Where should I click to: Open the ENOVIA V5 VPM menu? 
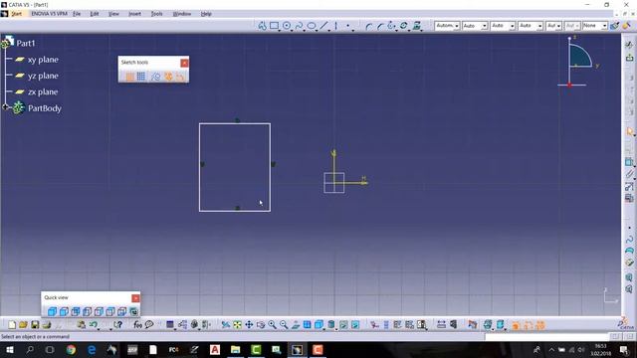49,14
